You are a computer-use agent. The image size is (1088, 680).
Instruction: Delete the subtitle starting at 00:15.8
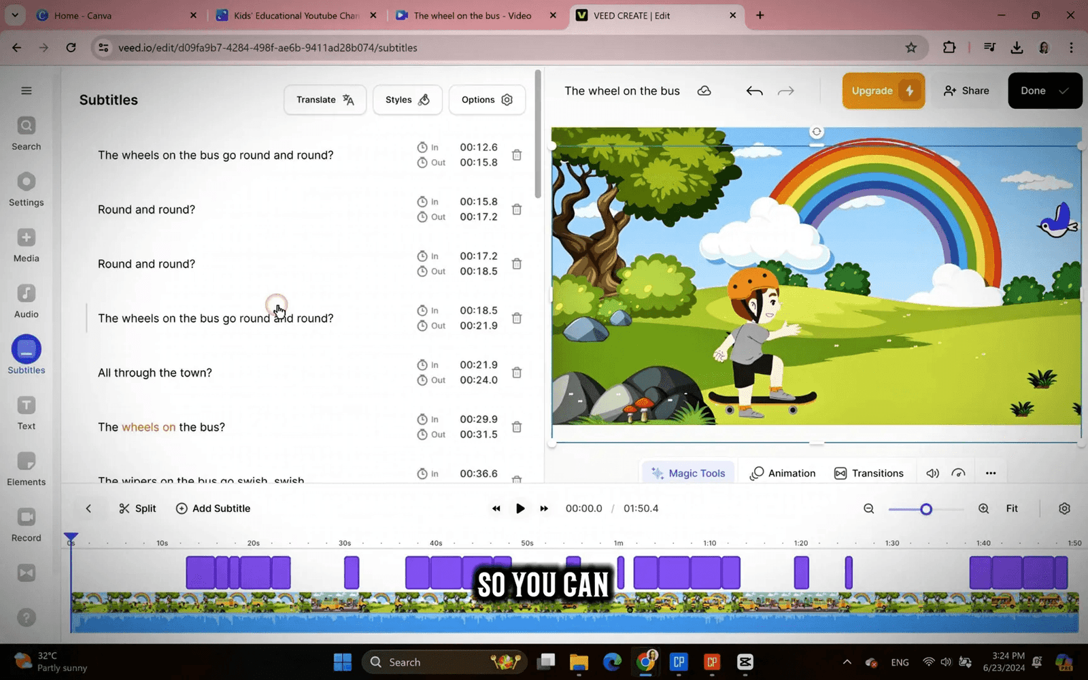[517, 209]
